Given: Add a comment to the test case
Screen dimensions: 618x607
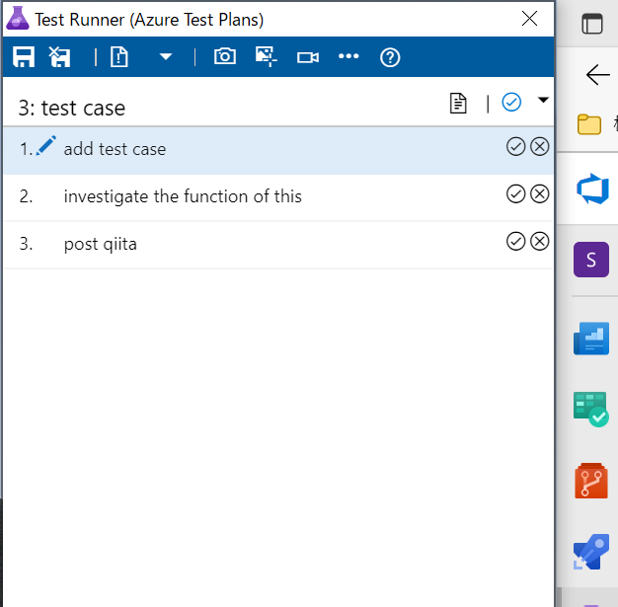Looking at the screenshot, I should pos(458,103).
